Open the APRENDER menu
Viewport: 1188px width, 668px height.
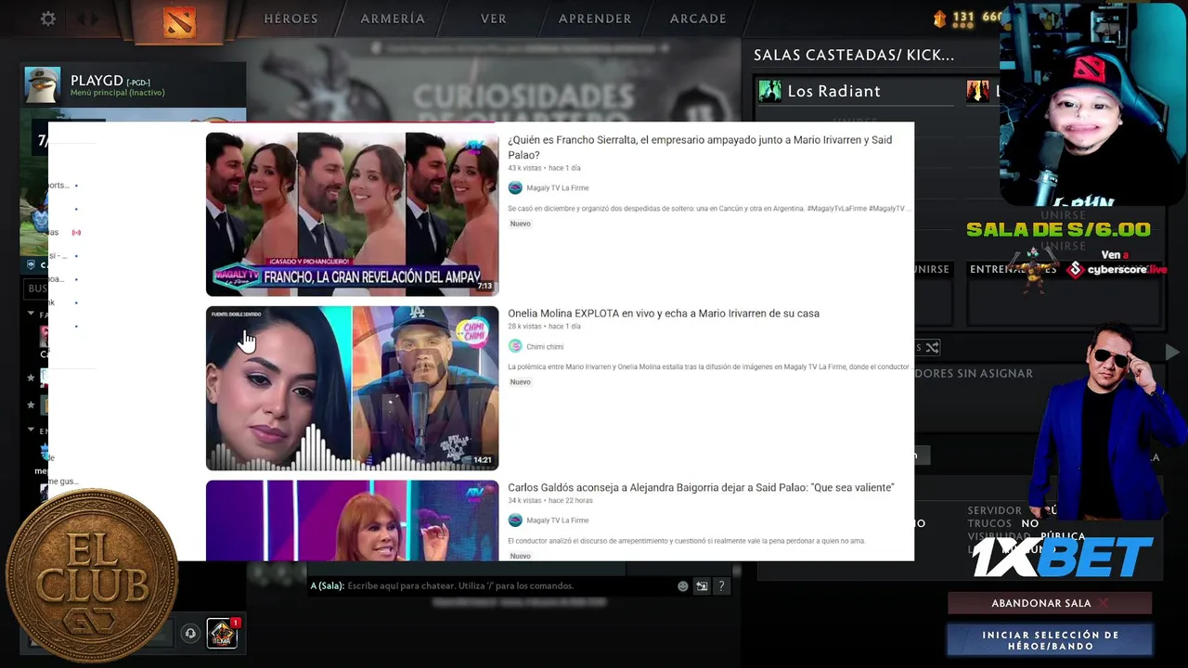(595, 19)
